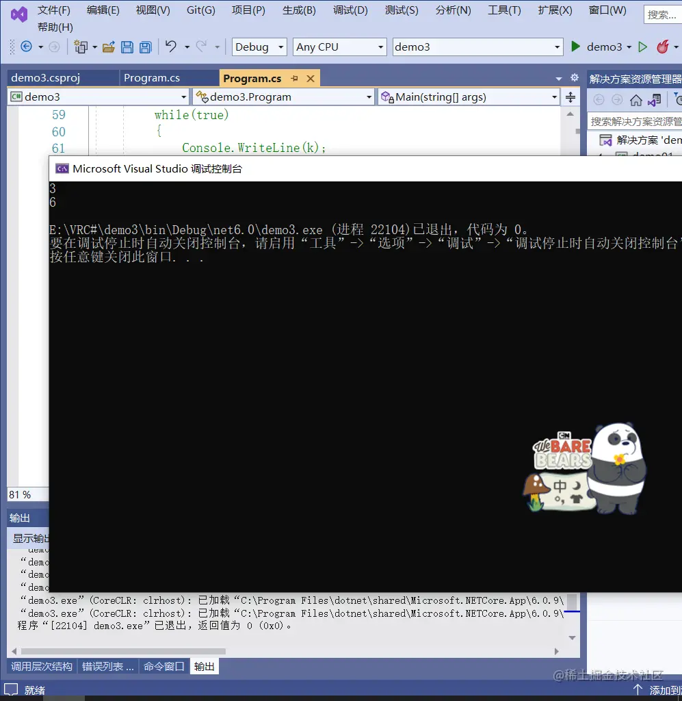Open the 生成(B) menu

(x=299, y=10)
